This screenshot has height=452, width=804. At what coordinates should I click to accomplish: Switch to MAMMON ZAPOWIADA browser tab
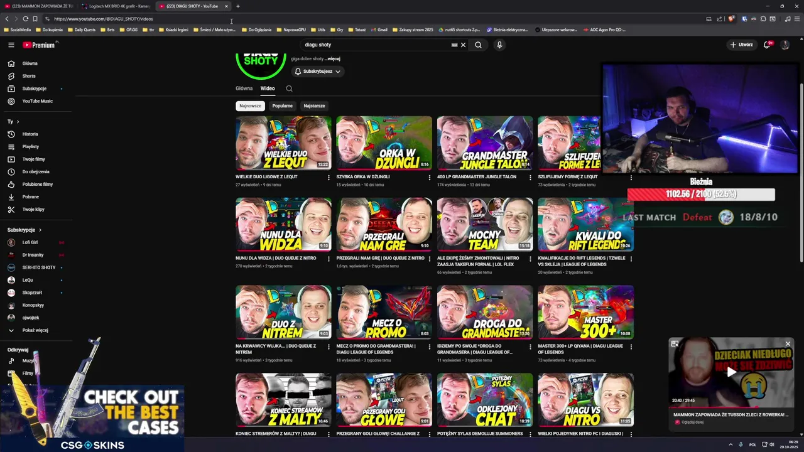(38, 6)
